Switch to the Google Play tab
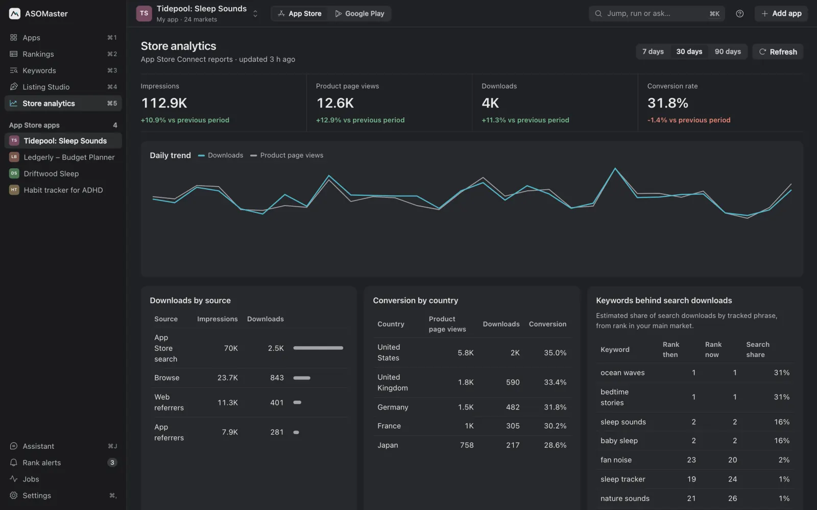The height and width of the screenshot is (510, 817). coord(359,14)
